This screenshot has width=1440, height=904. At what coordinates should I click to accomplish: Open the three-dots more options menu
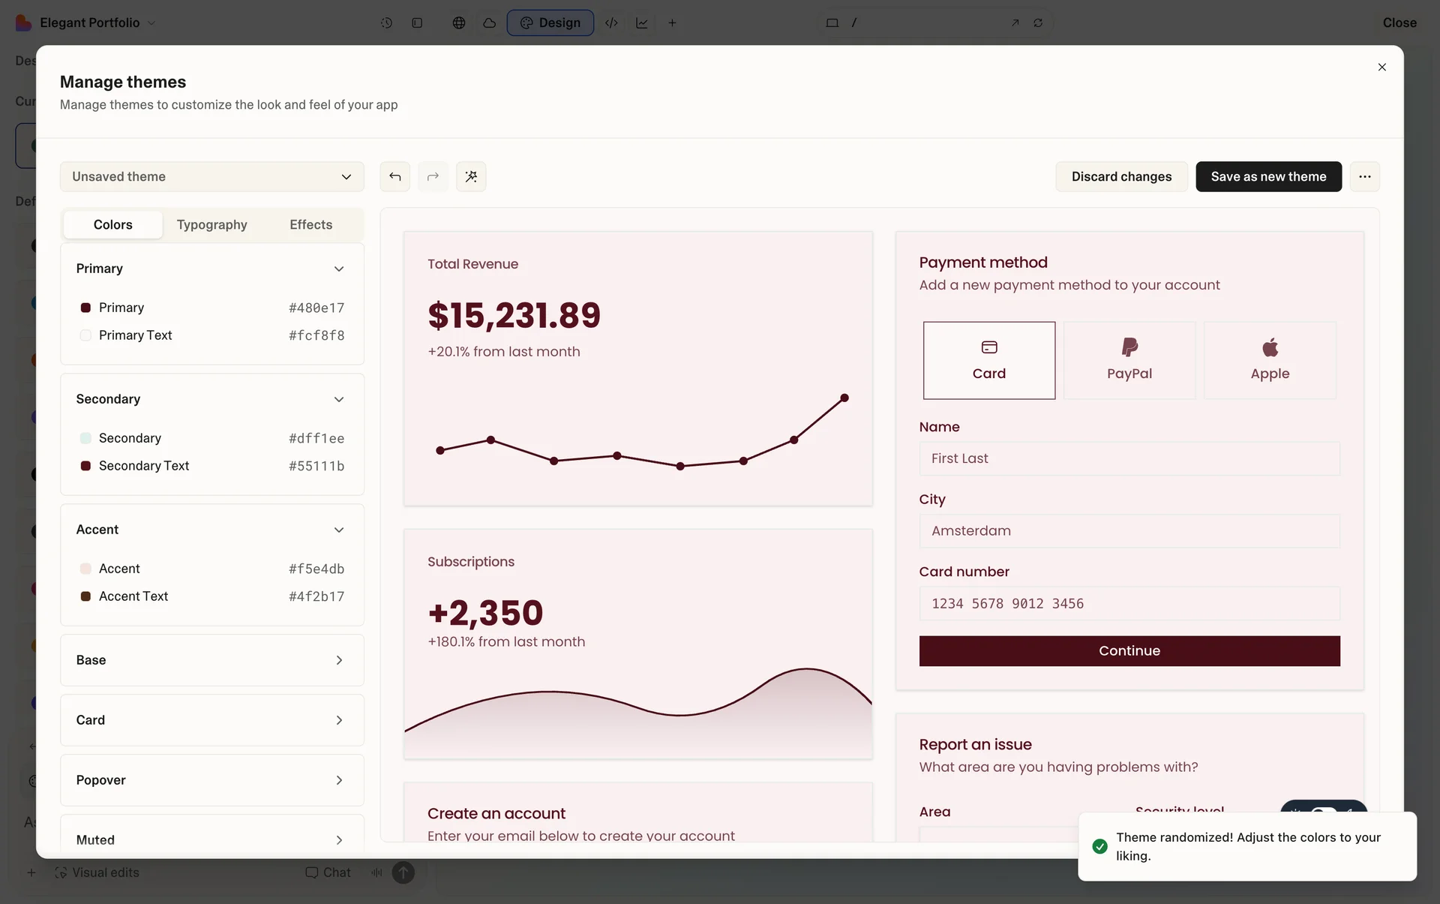click(1364, 176)
